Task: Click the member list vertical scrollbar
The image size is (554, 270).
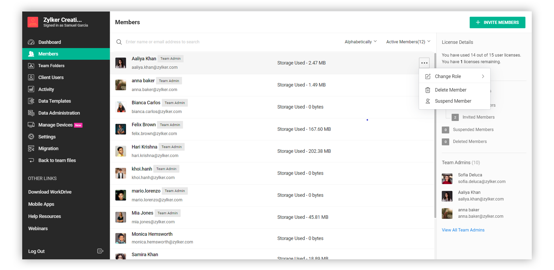Action: tap(435, 135)
